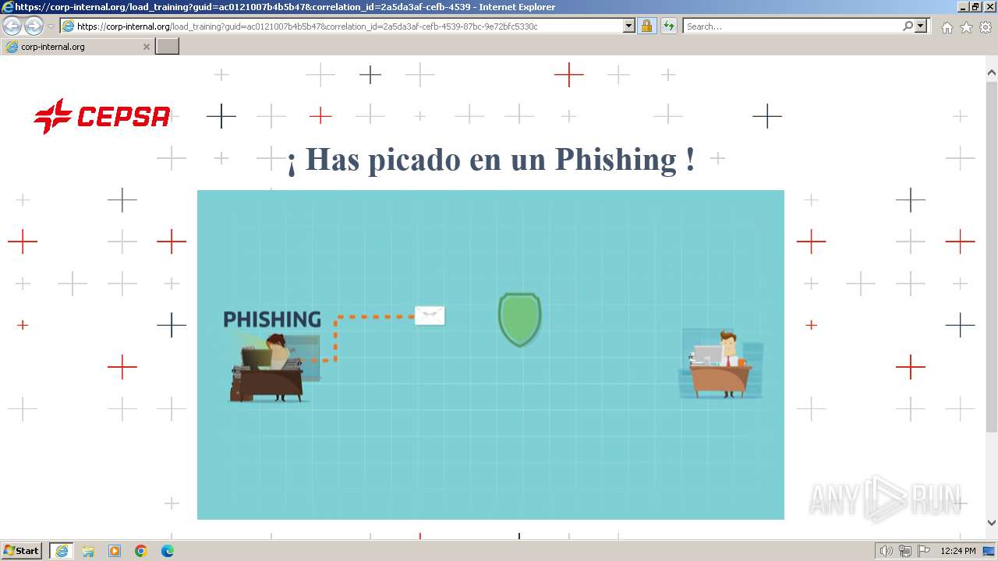The width and height of the screenshot is (998, 561).
Task: Click the PHISHING label in the video
Action: coord(272,319)
